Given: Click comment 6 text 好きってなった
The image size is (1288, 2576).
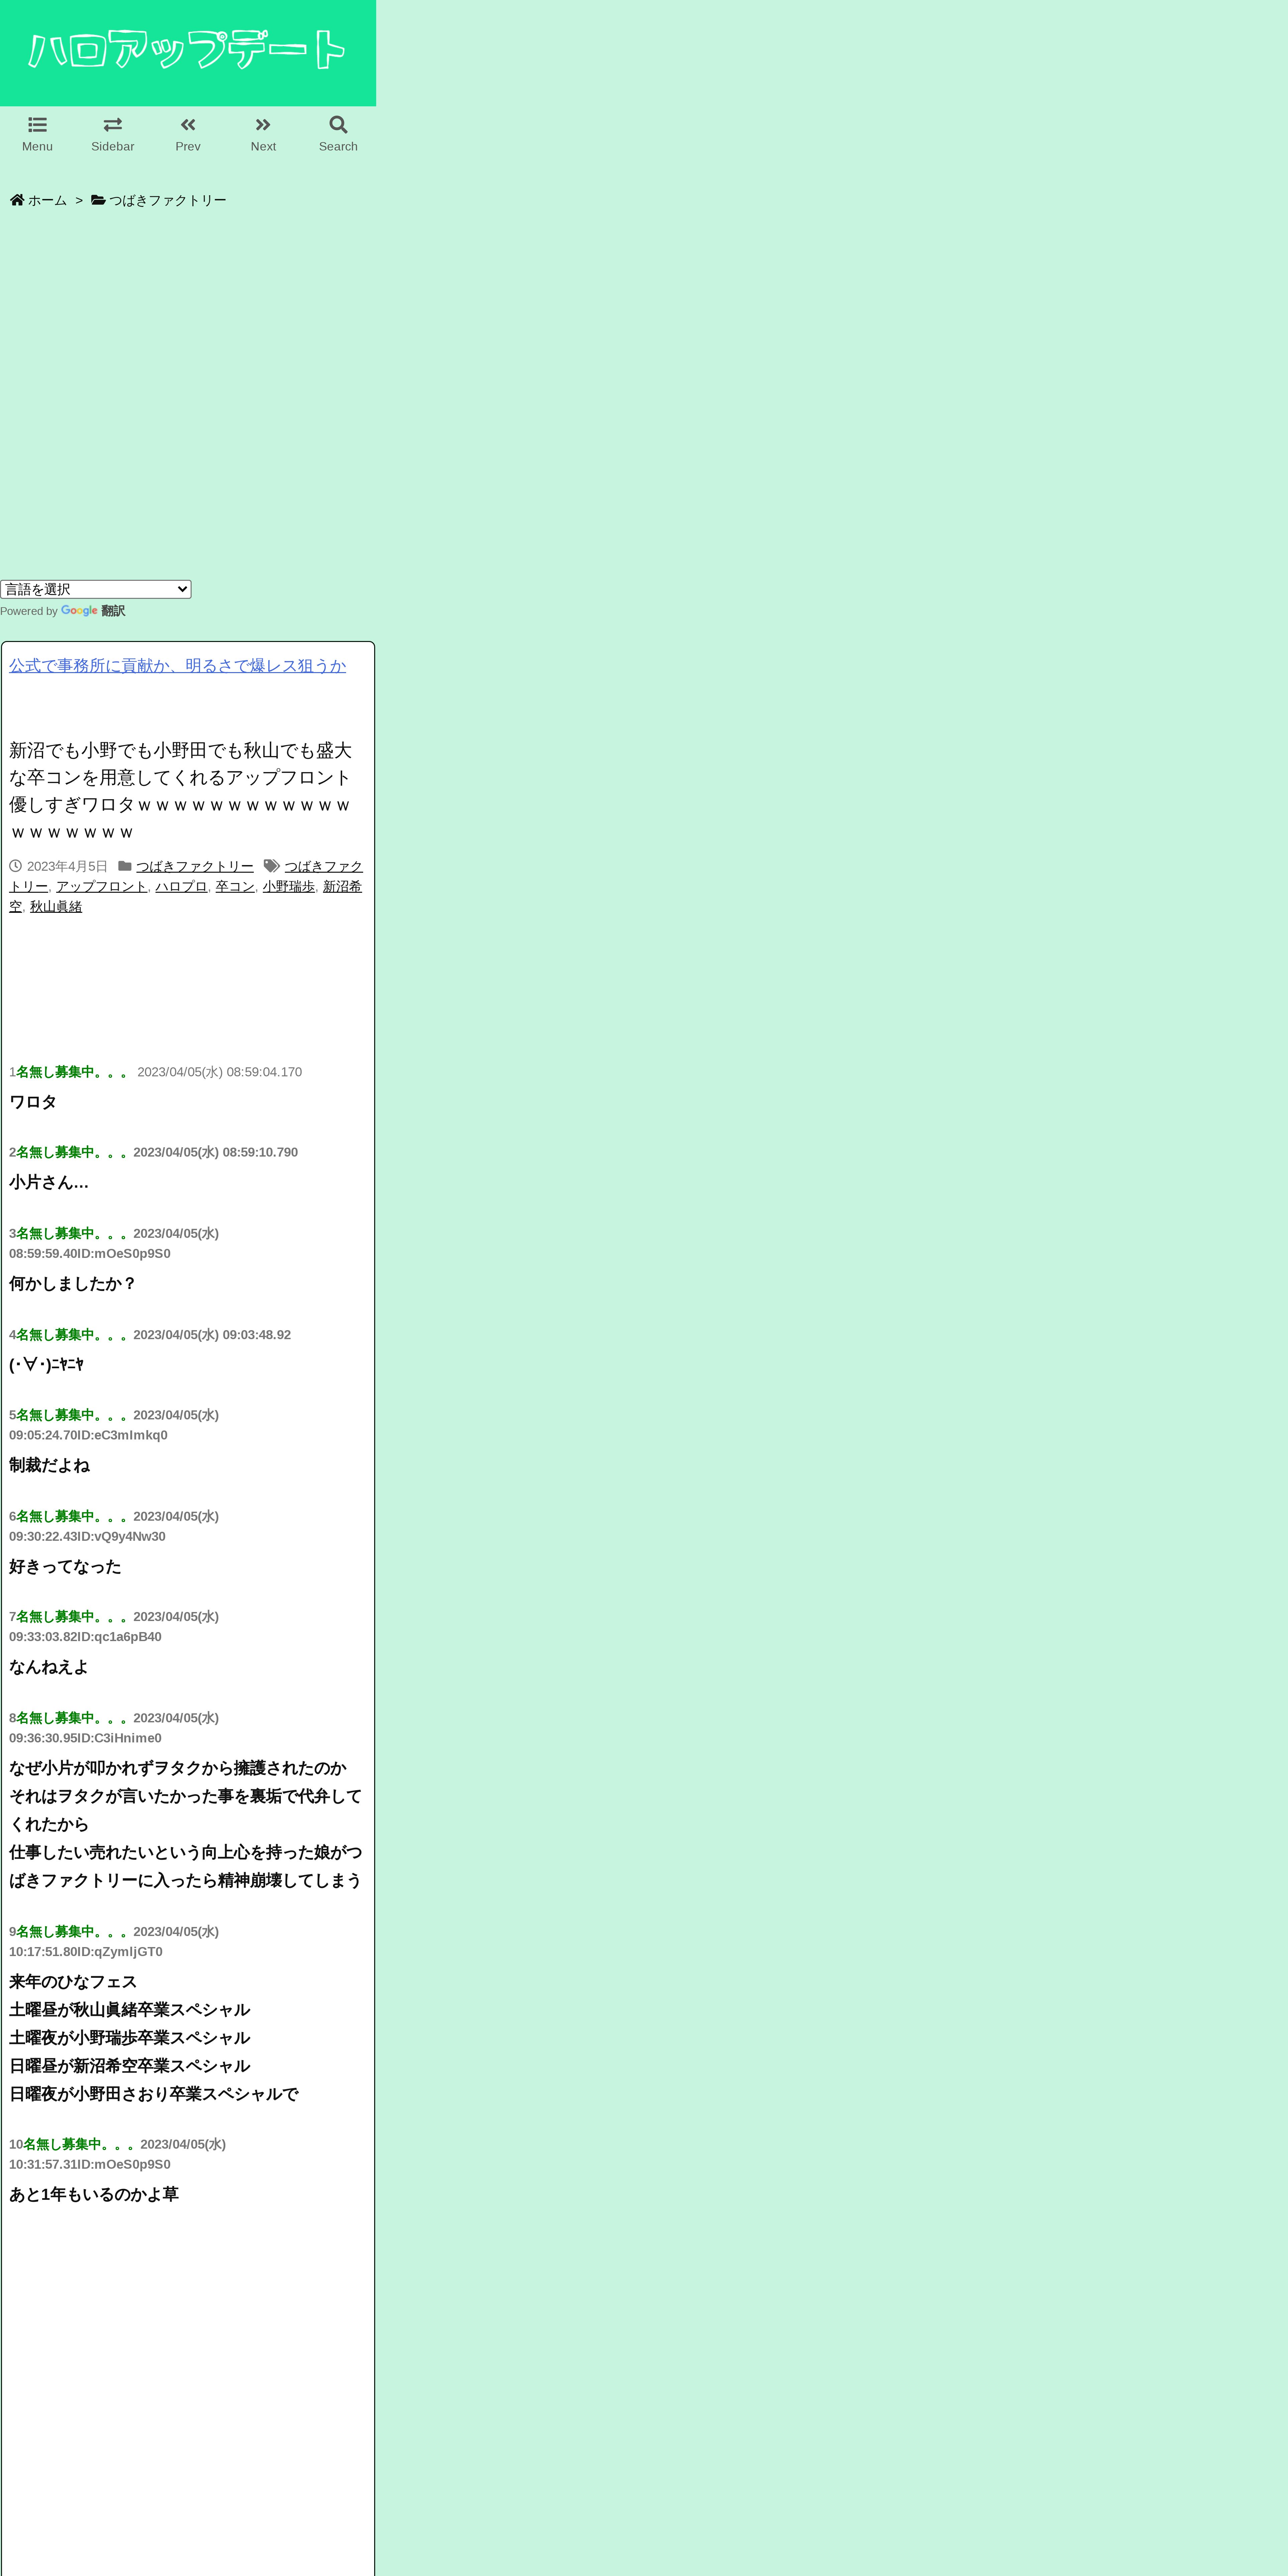Looking at the screenshot, I should (65, 1566).
